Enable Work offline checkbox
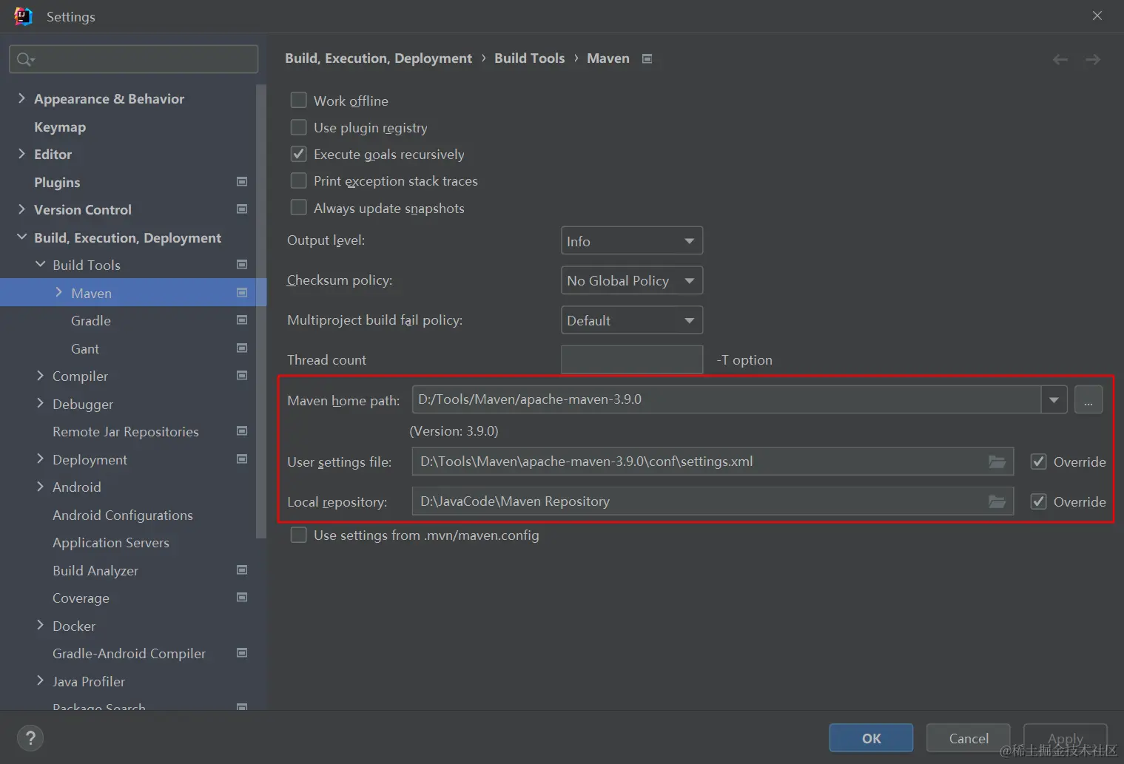1124x764 pixels. click(x=298, y=100)
